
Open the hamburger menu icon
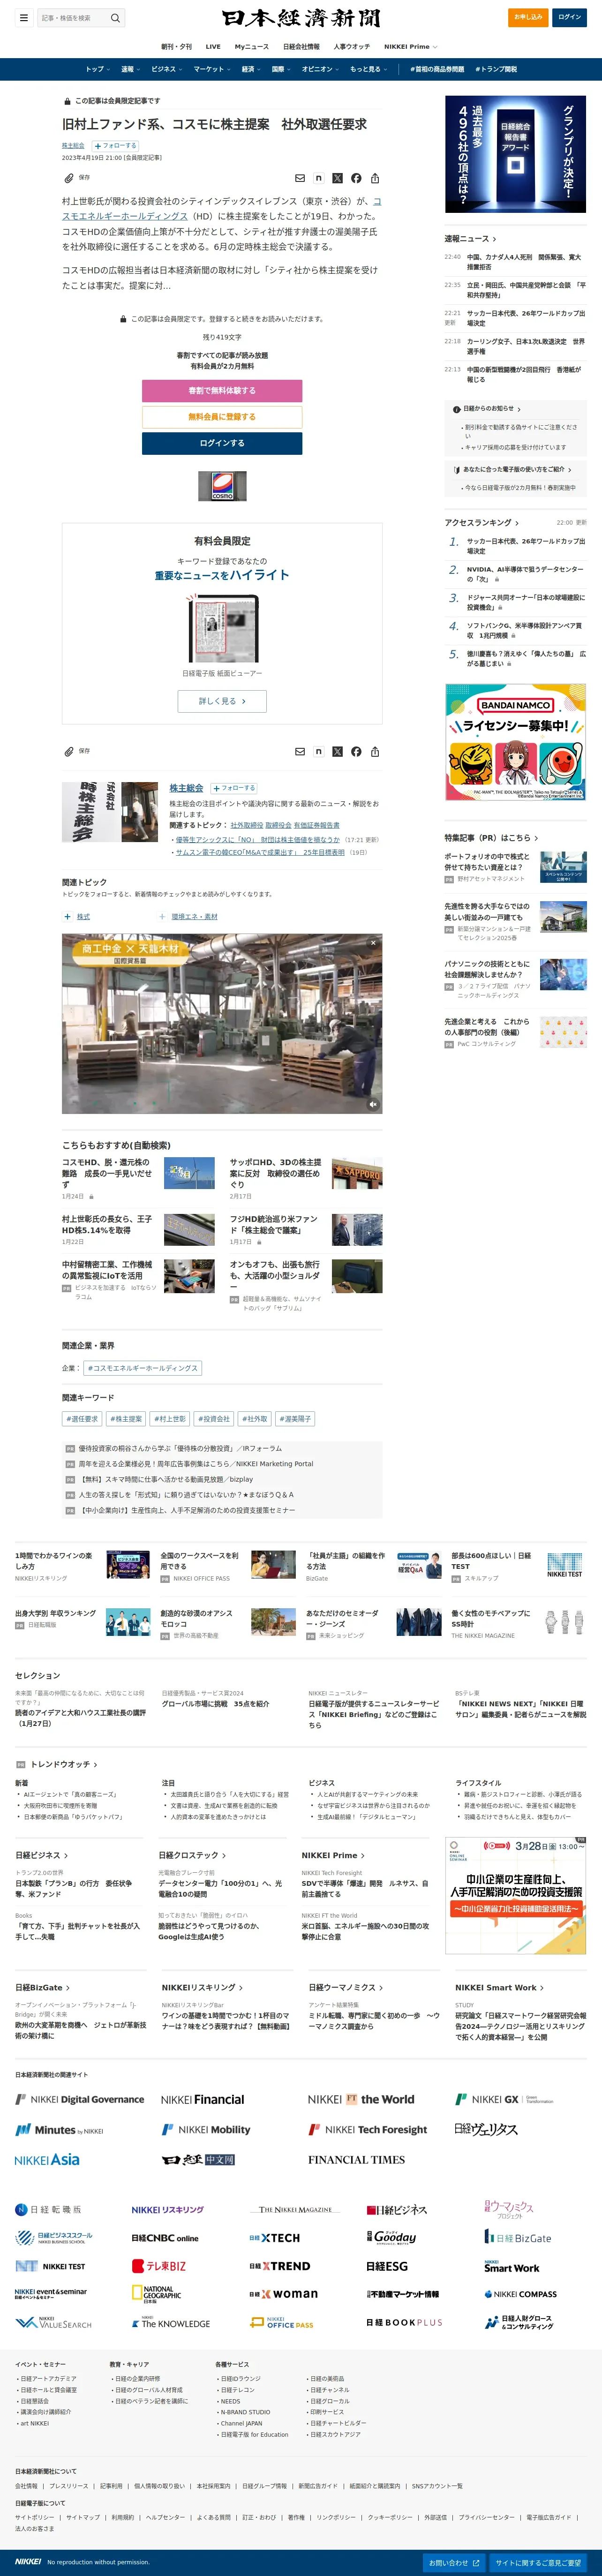point(24,17)
